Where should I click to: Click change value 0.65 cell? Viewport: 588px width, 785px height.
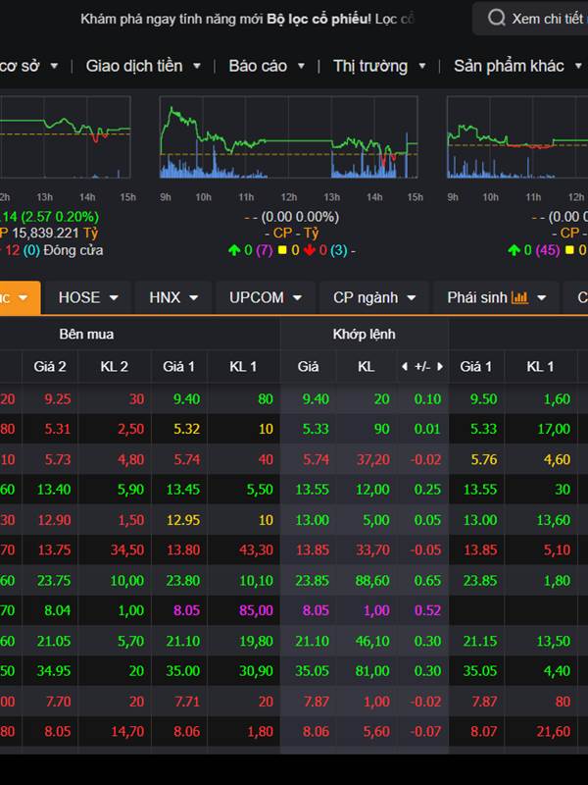coord(427,580)
